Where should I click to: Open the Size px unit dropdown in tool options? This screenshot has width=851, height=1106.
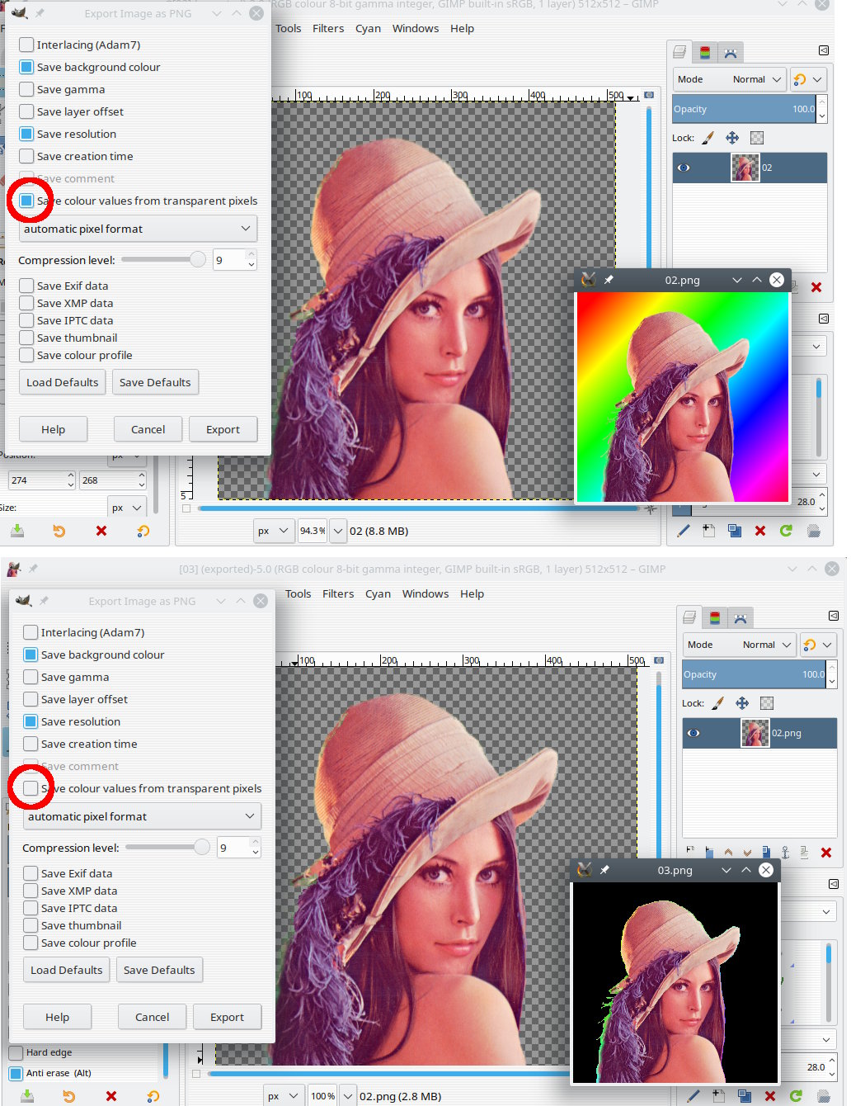click(x=127, y=508)
